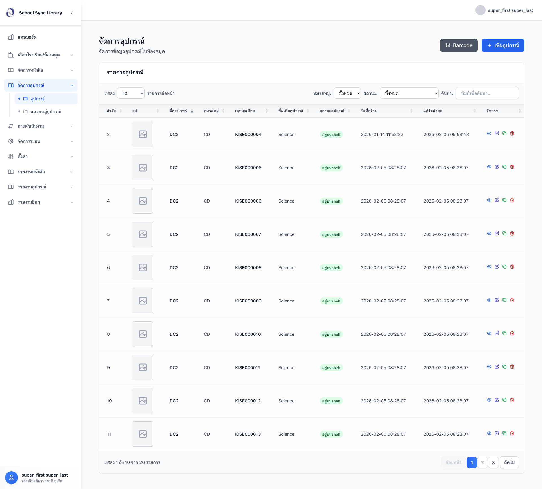The width and height of the screenshot is (542, 489).
Task: Click the search input field
Action: tap(487, 93)
